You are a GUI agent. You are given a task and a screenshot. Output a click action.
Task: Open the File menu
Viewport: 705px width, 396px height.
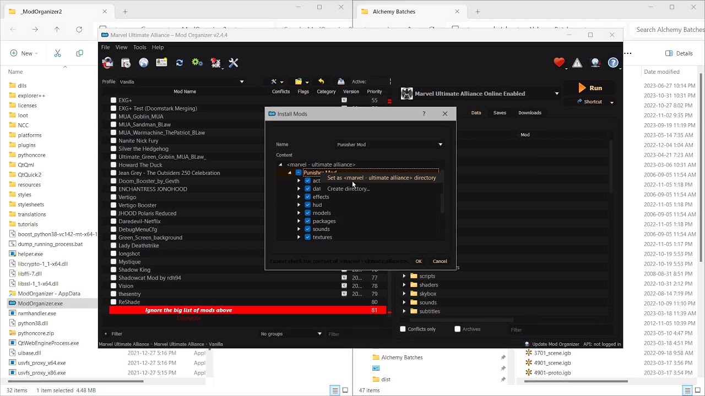tap(105, 47)
